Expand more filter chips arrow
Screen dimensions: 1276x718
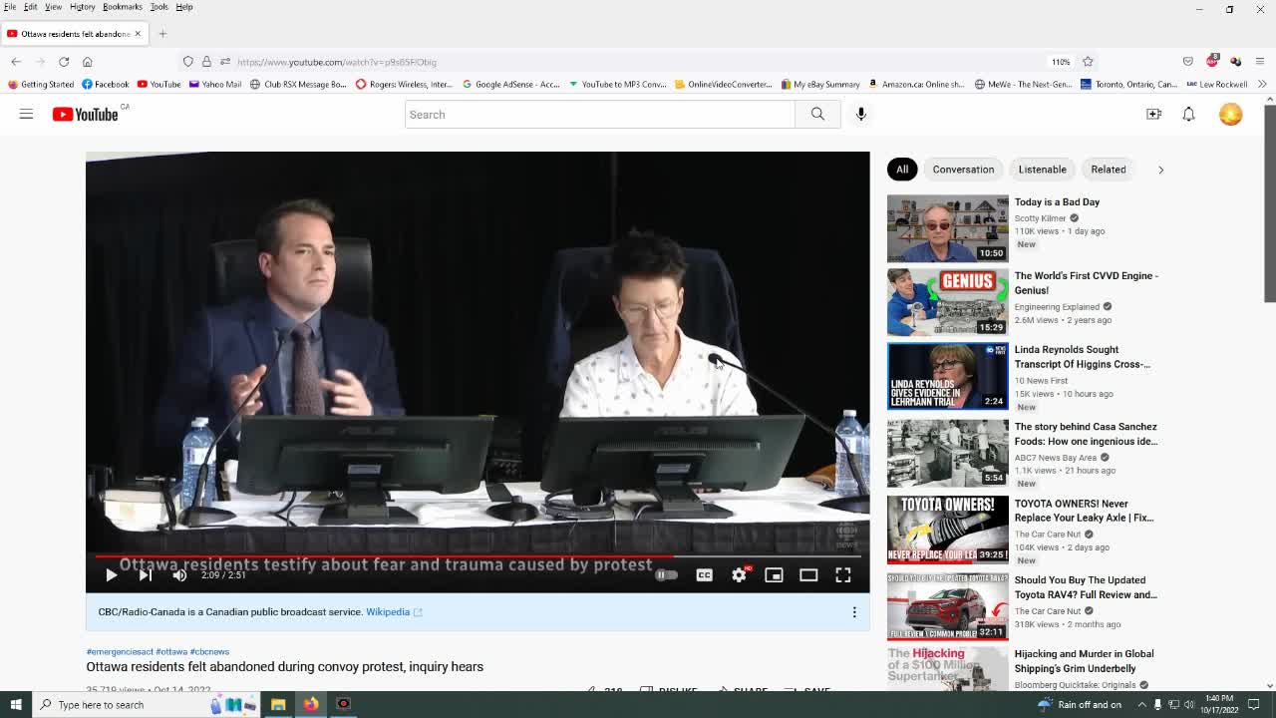tap(1160, 170)
